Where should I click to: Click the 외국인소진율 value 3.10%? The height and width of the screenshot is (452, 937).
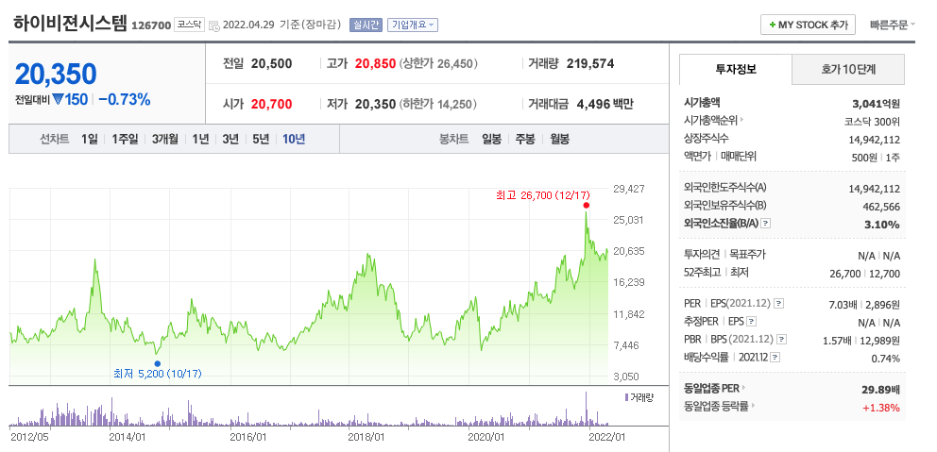click(x=884, y=225)
